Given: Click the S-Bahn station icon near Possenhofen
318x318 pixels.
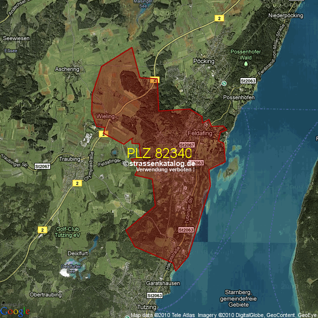Looking at the screenshot, I should (224, 83).
